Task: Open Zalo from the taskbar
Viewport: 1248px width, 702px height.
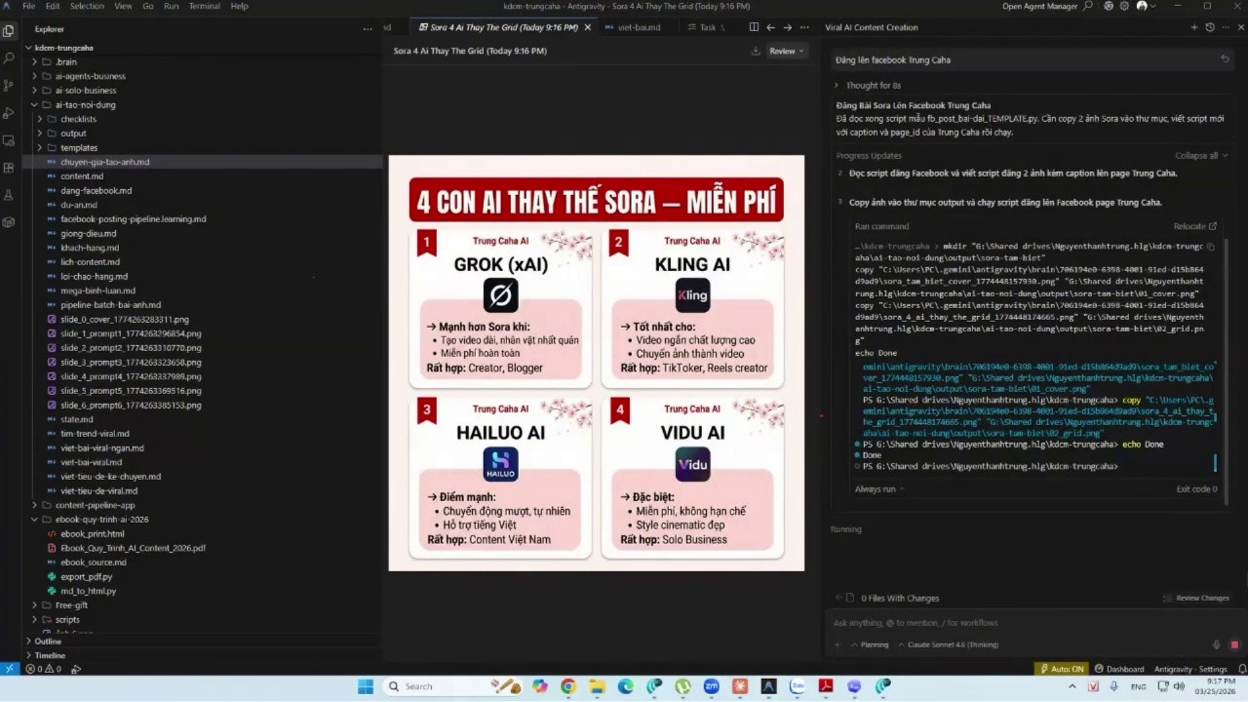Action: pyautogui.click(x=797, y=686)
